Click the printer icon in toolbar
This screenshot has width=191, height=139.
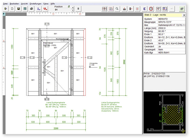coord(31,9)
